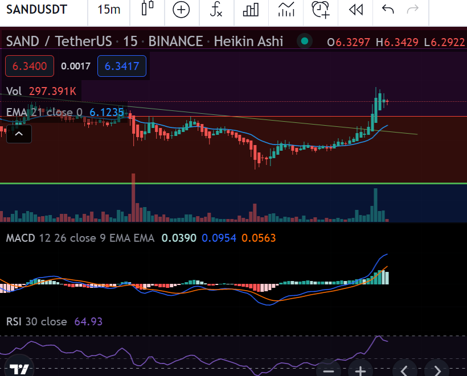Screen dimensions: 467x376
Task: Click the BINANCE exchange label
Action: (x=176, y=42)
